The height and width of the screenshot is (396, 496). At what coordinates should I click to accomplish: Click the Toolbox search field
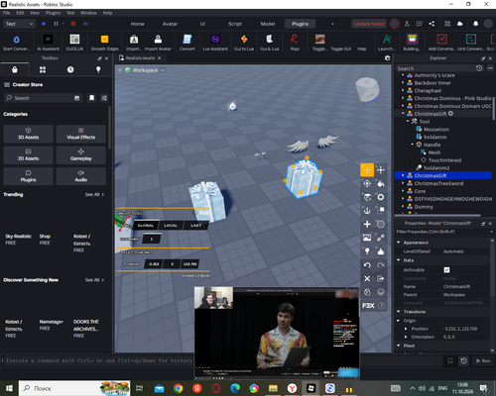click(x=43, y=98)
